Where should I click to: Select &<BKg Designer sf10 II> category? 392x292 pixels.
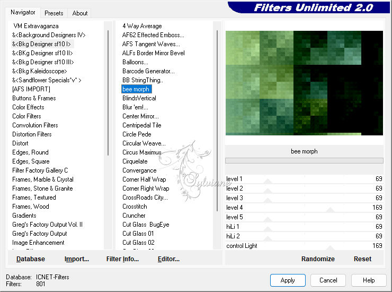[x=42, y=53]
